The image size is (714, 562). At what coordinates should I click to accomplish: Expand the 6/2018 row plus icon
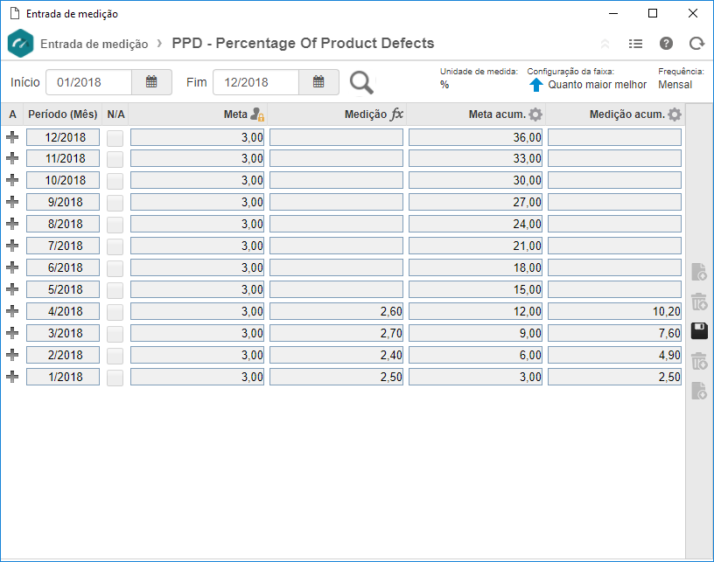pos(12,267)
